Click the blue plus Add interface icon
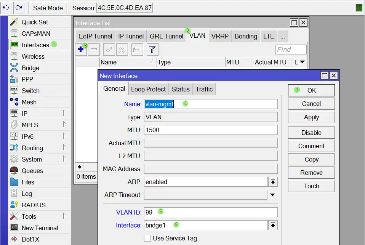365x245 pixels. [x=80, y=50]
